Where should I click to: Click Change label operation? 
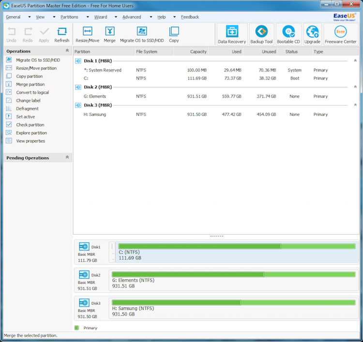point(28,101)
